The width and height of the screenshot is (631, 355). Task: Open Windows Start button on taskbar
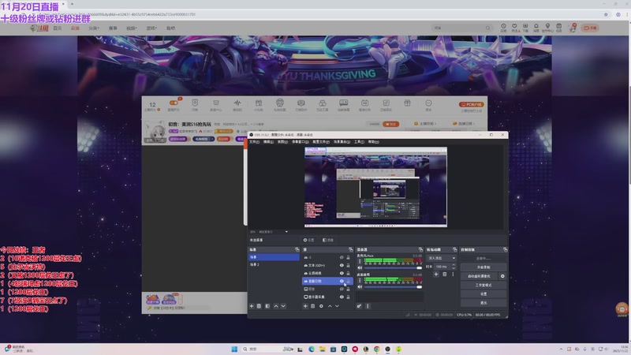(x=234, y=349)
